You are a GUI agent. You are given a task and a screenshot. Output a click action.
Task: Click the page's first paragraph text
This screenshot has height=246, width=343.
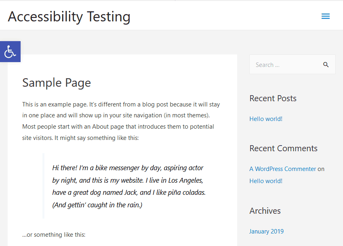[121, 121]
